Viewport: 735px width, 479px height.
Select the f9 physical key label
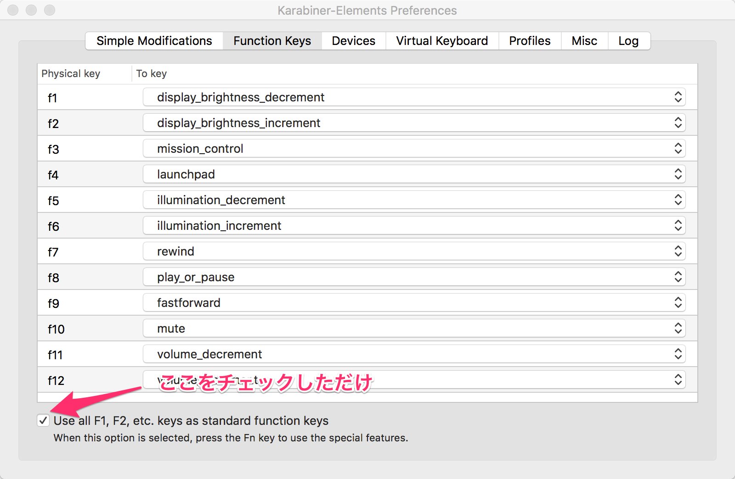click(53, 304)
